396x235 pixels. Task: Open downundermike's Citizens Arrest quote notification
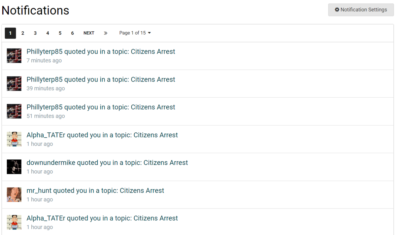click(107, 163)
